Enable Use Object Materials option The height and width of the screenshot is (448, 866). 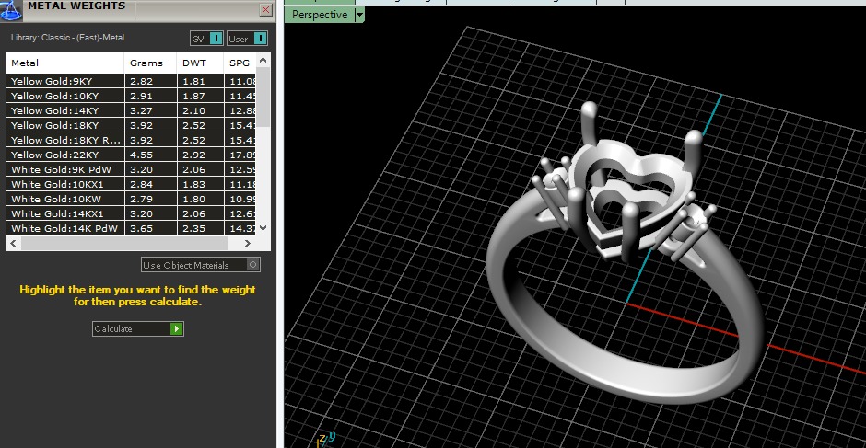(x=201, y=265)
